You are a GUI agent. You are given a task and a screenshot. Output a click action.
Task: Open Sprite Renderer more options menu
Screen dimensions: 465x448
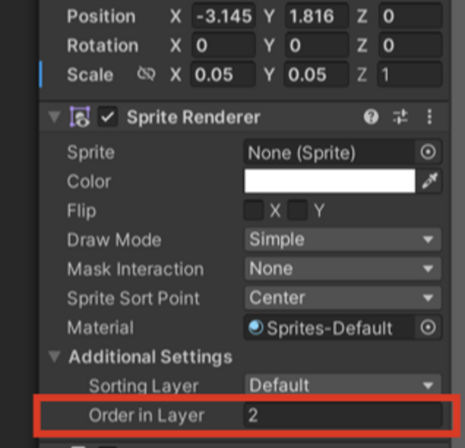[x=430, y=117]
